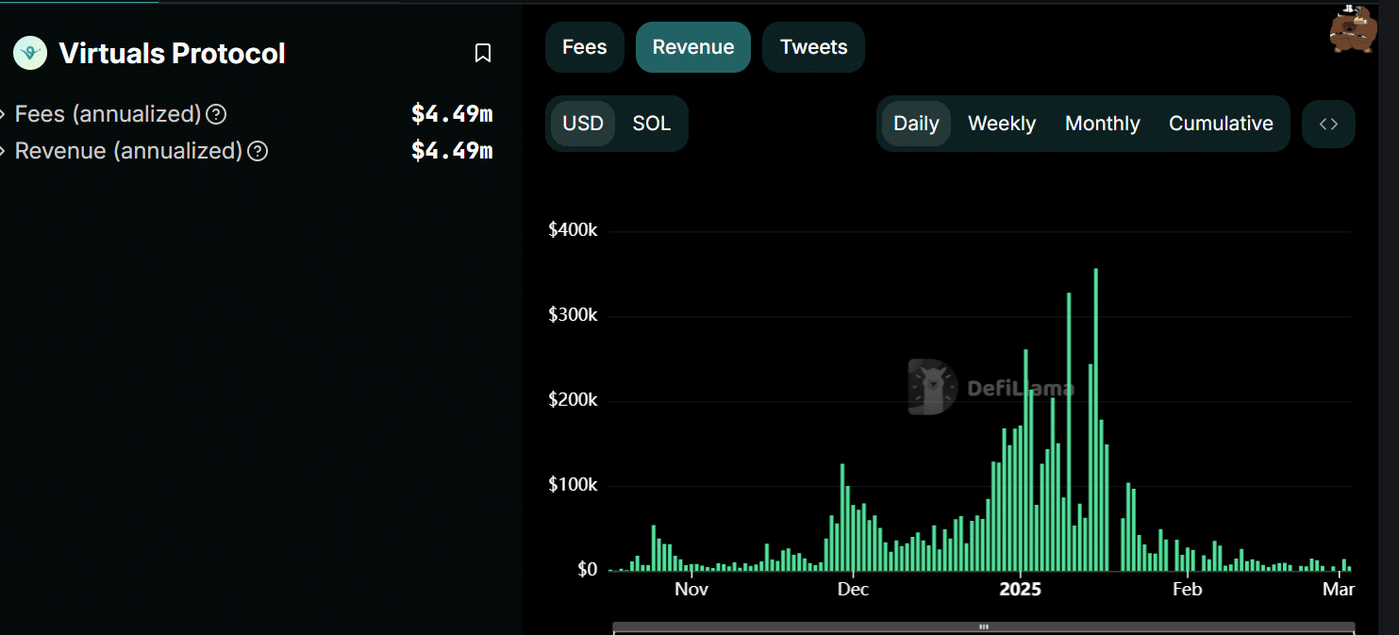Screen dimensions: 1399x635
Task: Click the Nov x-axis label
Action: [x=691, y=590]
